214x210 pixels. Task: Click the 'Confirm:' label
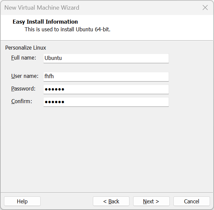click(22, 102)
